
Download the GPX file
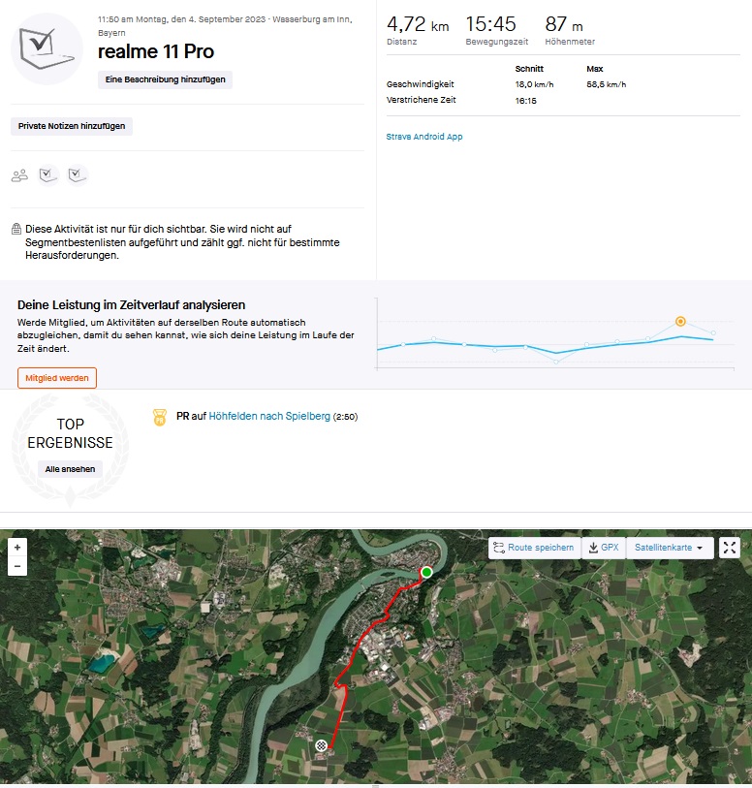603,548
